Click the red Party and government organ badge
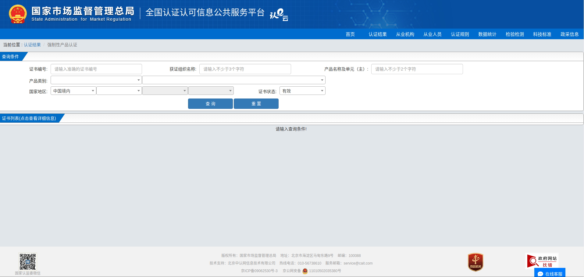Viewport: 584px width, 277px height. click(x=475, y=262)
